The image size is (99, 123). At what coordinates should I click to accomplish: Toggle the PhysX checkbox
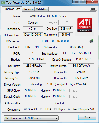(x=55, y=109)
